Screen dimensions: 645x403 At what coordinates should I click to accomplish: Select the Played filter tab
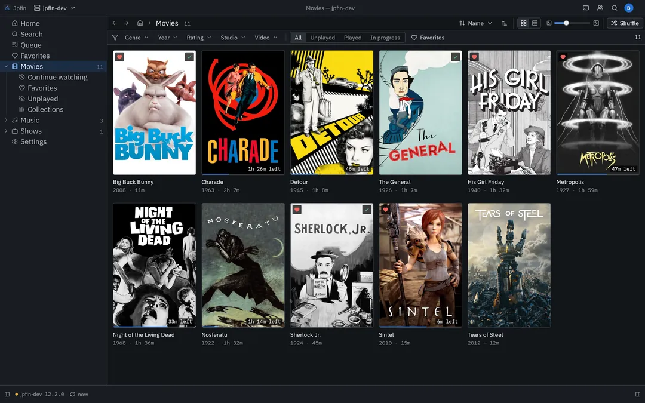point(352,38)
